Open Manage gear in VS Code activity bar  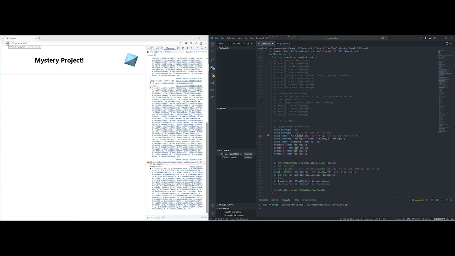pos(212,213)
